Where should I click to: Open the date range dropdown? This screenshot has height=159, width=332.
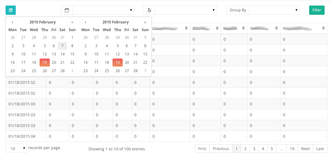[103, 10]
